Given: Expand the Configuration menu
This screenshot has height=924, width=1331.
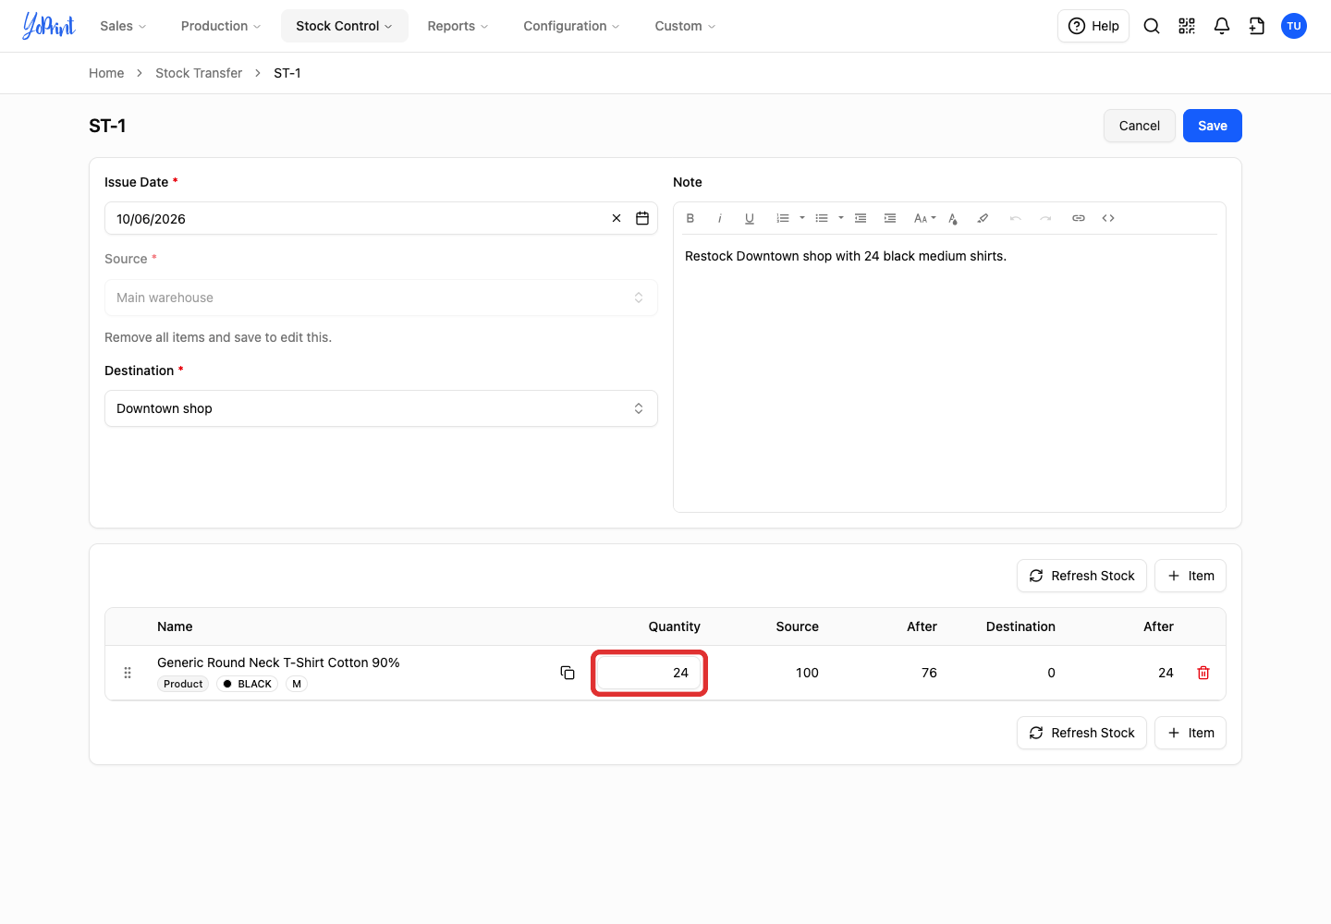Looking at the screenshot, I should click(571, 26).
